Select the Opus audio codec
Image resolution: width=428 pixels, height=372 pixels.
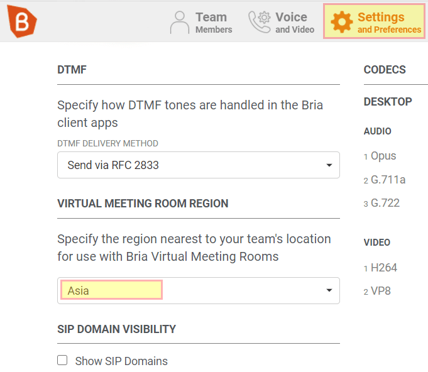coord(383,156)
